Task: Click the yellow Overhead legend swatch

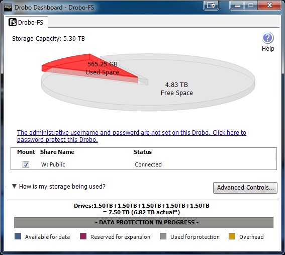Action: [232, 236]
